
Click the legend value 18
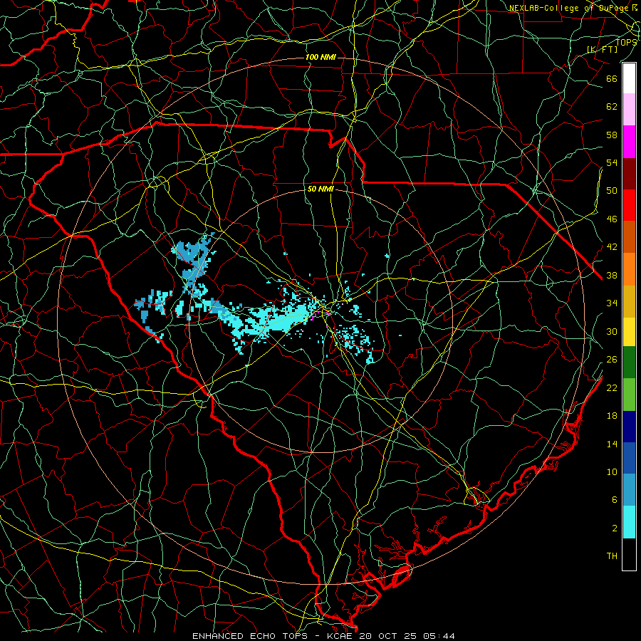tap(612, 416)
